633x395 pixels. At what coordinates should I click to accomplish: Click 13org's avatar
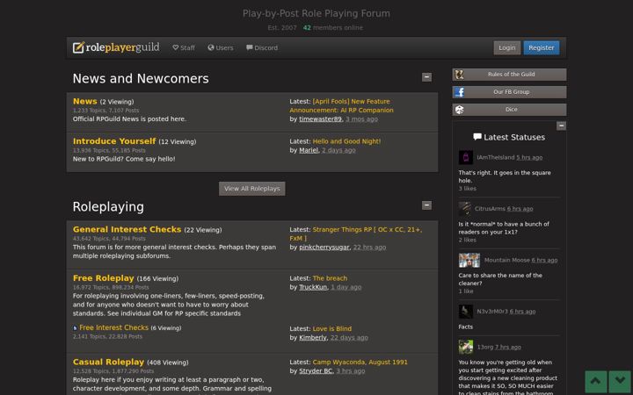coord(465,347)
